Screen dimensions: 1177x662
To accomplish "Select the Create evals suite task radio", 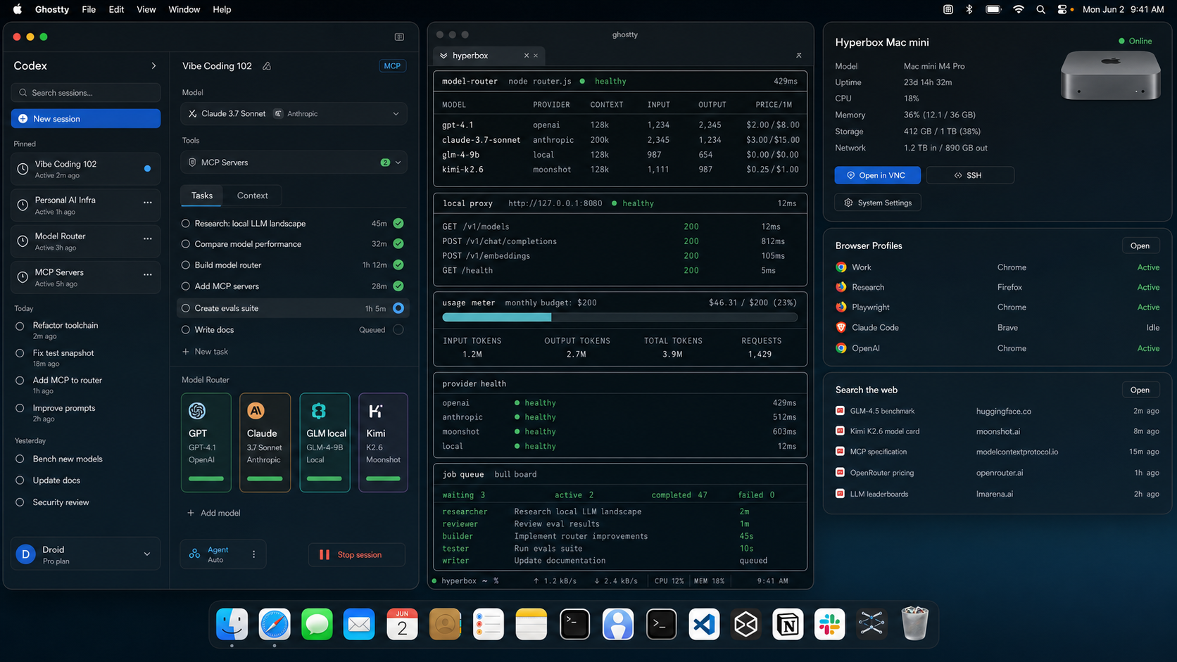I will 186,308.
